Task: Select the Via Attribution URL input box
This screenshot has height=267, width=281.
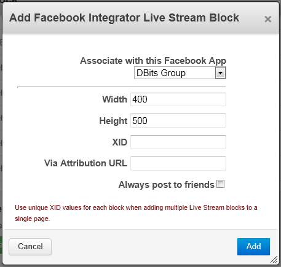Action: click(178, 163)
